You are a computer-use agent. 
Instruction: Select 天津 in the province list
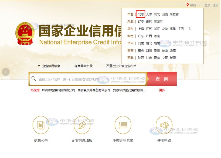coord(149,14)
